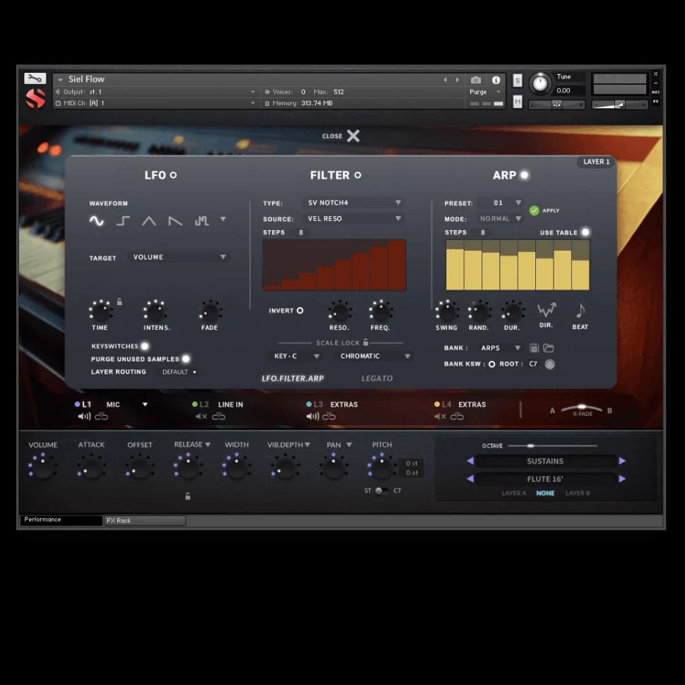The height and width of the screenshot is (685, 685).
Task: Pick the sawtooth LFO waveform
Action: pyautogui.click(x=175, y=221)
